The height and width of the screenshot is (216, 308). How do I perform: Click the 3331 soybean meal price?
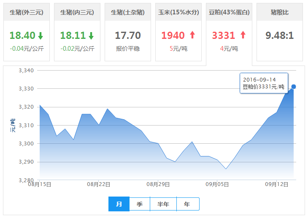224,36
